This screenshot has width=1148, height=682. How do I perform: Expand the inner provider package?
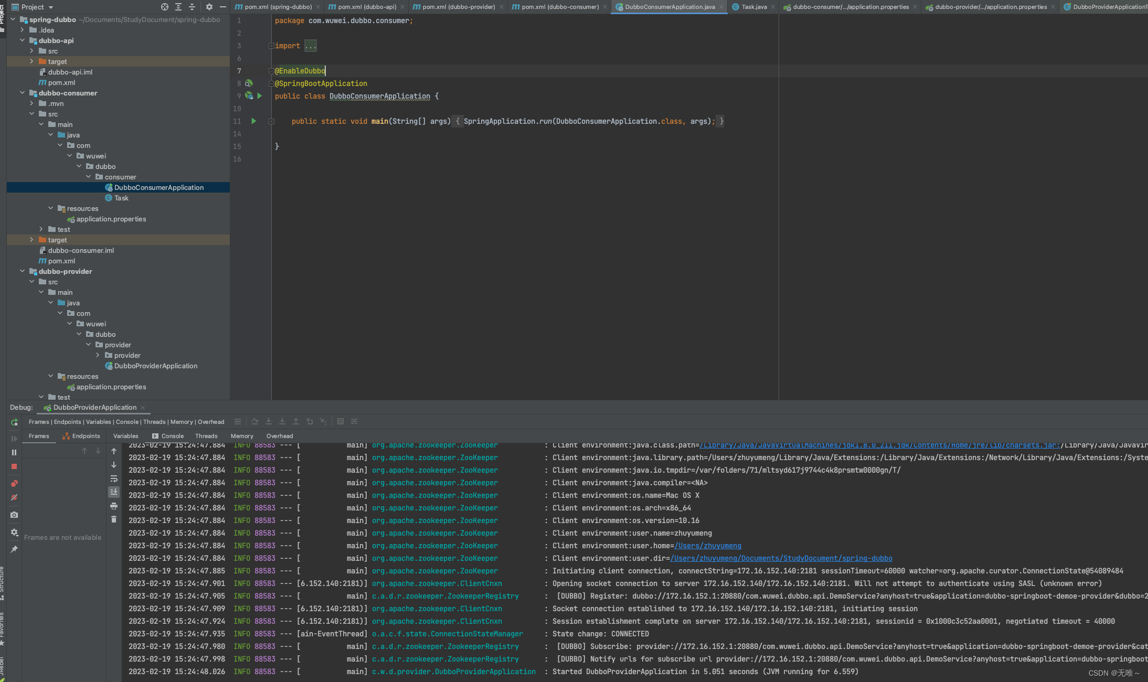point(98,355)
